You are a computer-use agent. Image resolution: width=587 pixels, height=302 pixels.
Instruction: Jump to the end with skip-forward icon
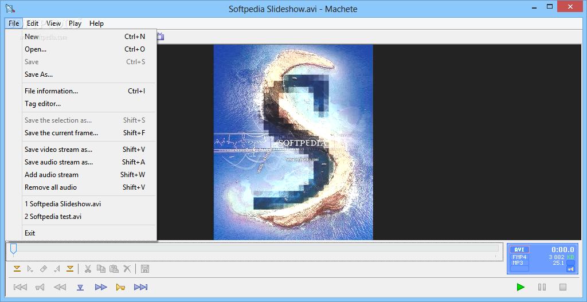pos(141,288)
